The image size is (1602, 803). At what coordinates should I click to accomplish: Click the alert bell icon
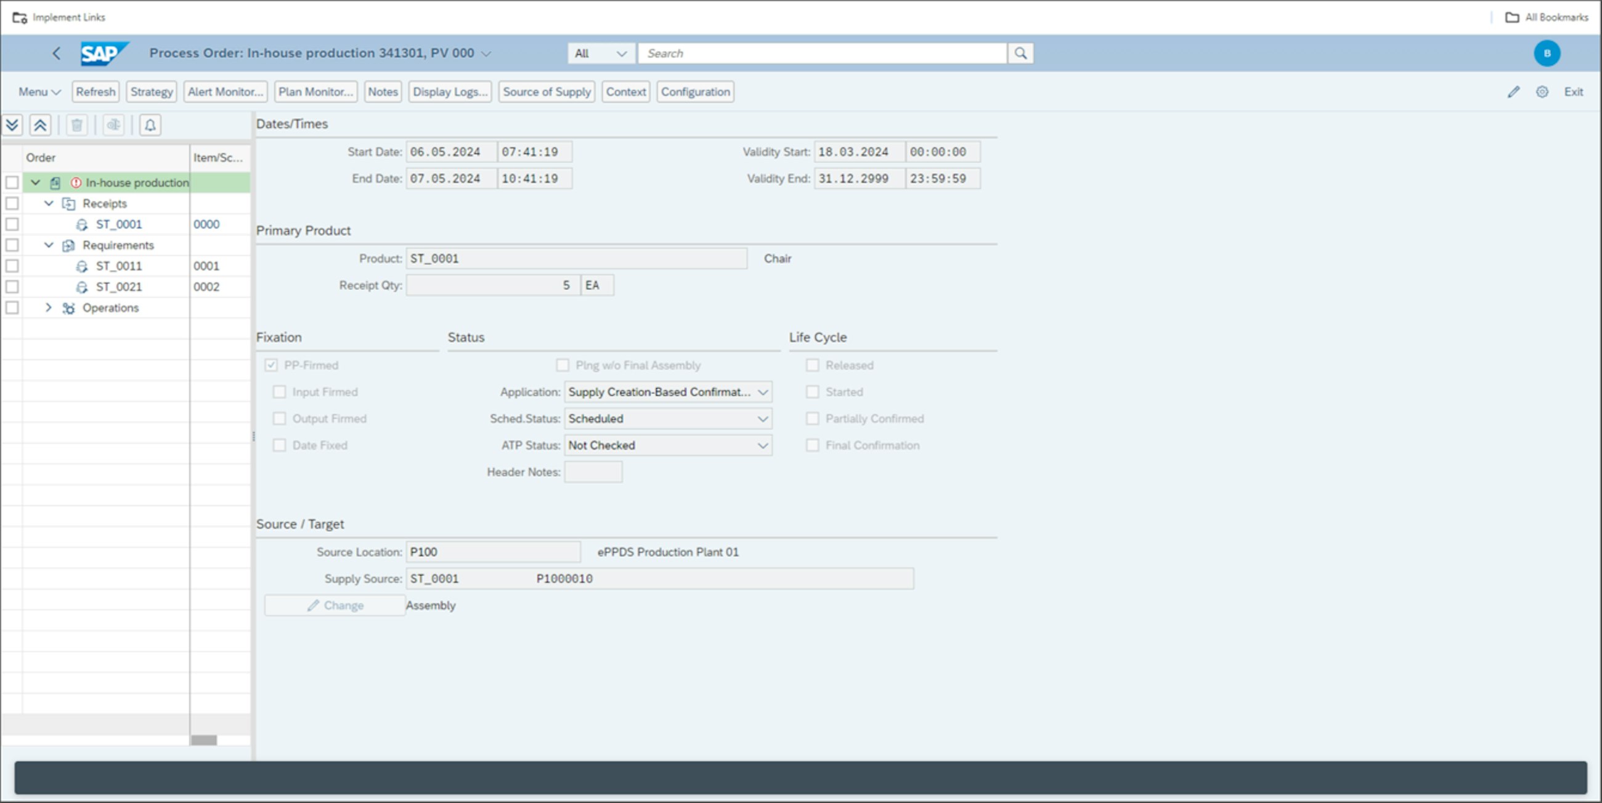pos(150,125)
